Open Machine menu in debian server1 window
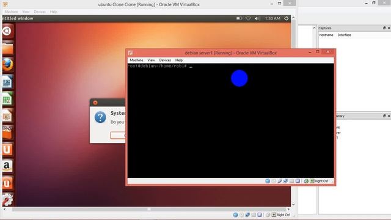 click(136, 60)
